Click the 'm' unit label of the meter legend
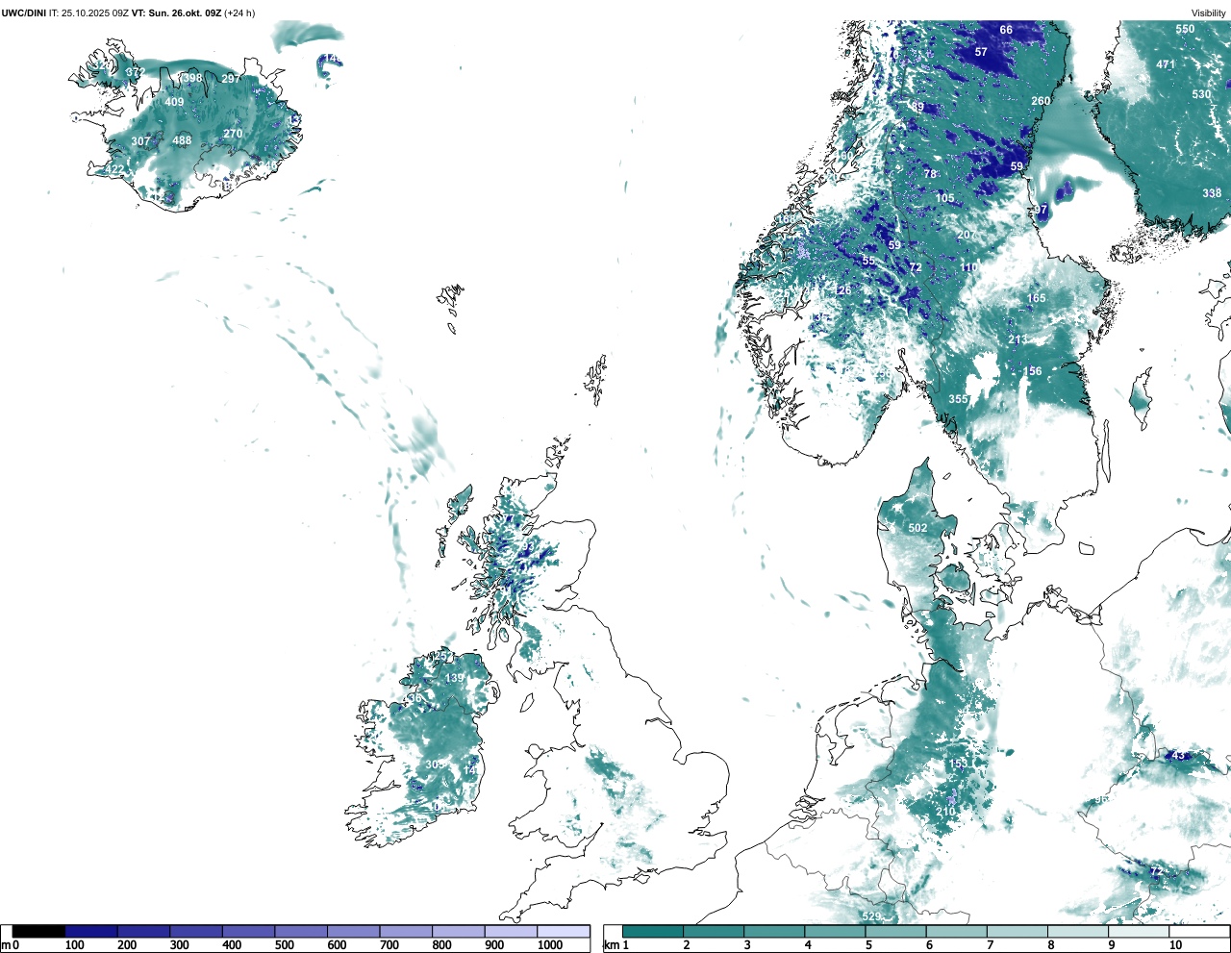The image size is (1231, 953). point(5,945)
